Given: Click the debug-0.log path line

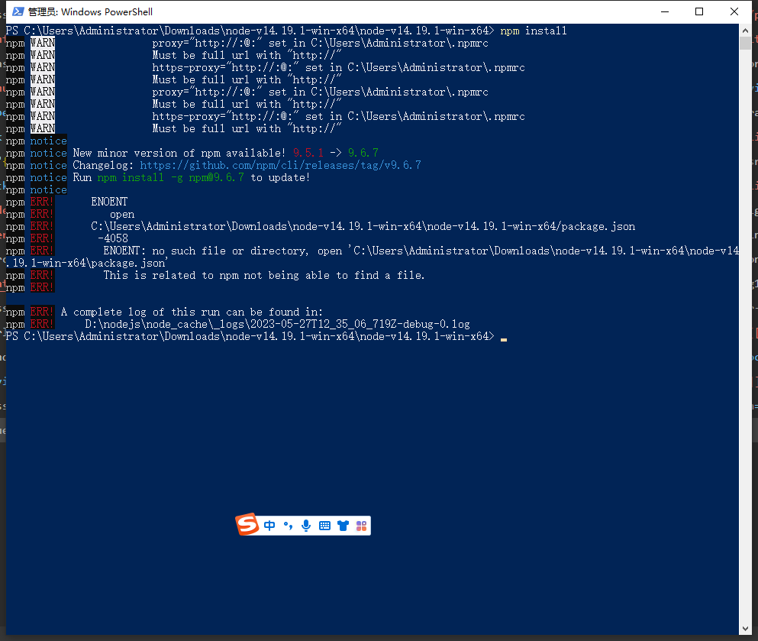Looking at the screenshot, I should pyautogui.click(x=278, y=324).
